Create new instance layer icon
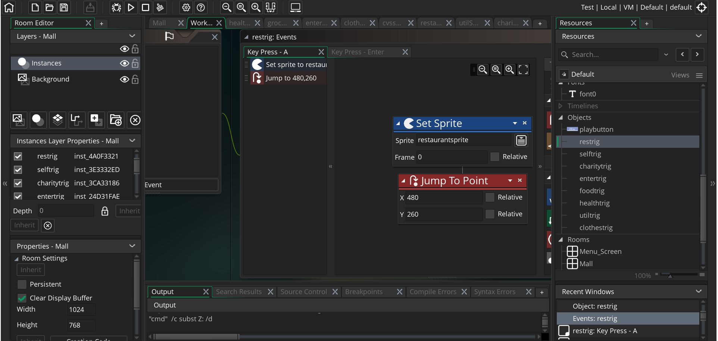 pyautogui.click(x=38, y=120)
